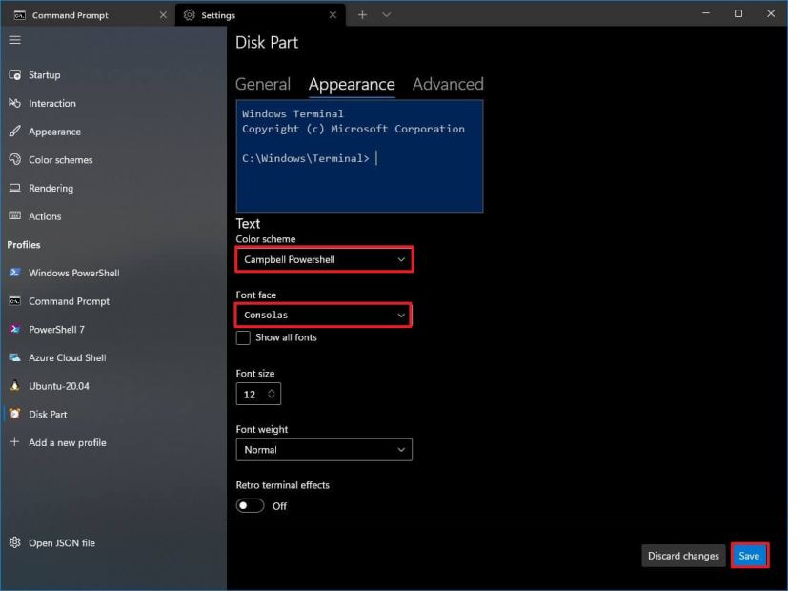Click Open JSON file link
The height and width of the screenshot is (591, 788).
[113, 542]
